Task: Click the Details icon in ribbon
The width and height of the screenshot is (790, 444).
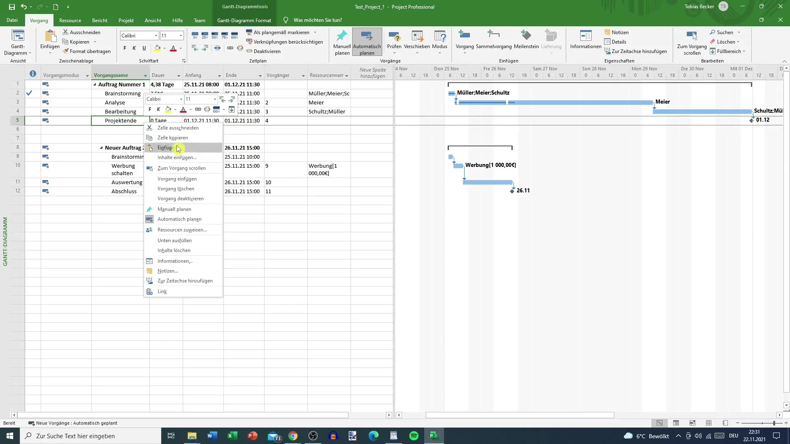Action: [x=607, y=42]
